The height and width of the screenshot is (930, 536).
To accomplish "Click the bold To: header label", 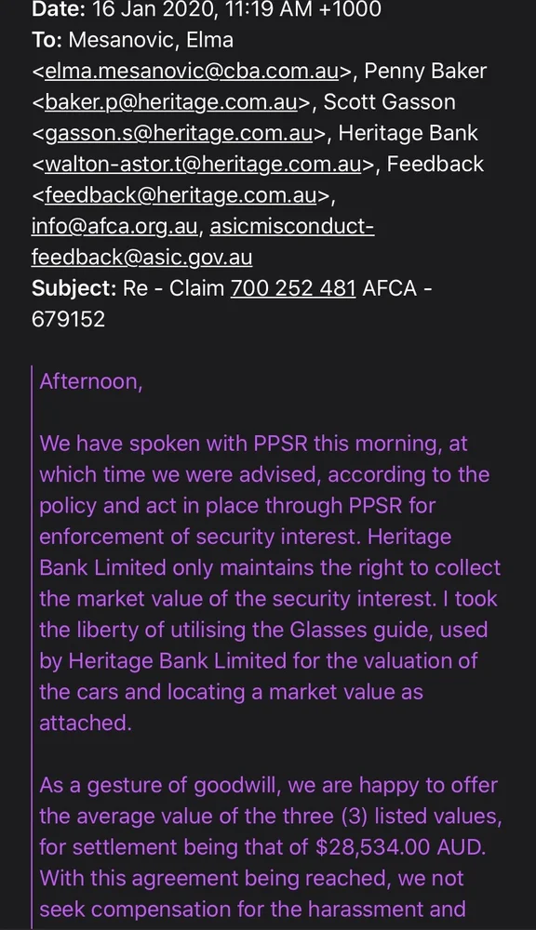I will point(47,40).
